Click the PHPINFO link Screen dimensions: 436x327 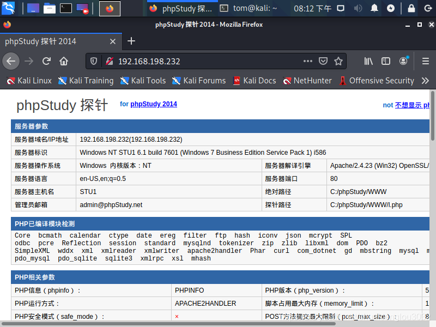189,290
